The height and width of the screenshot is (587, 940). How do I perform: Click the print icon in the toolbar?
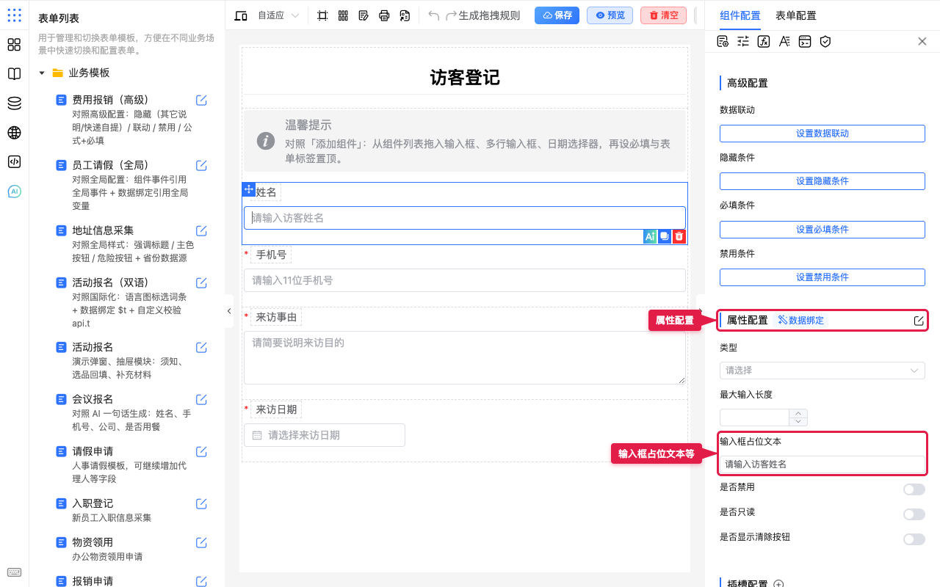pos(384,15)
